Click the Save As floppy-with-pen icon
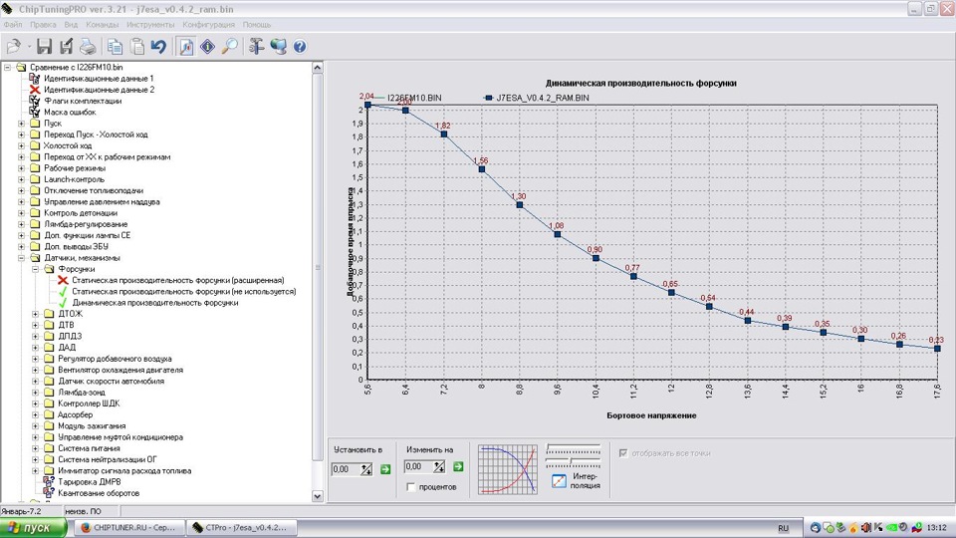Image resolution: width=956 pixels, height=538 pixels. coord(66,47)
